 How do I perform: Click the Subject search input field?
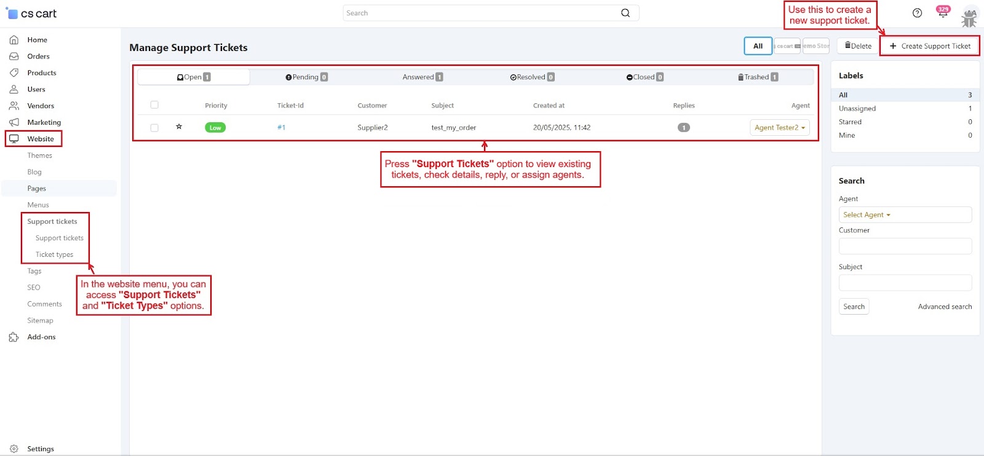tap(905, 283)
